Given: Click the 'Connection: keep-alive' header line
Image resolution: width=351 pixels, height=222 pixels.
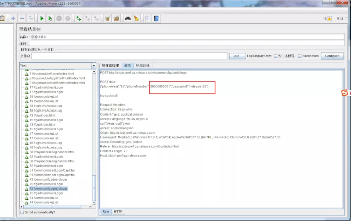Looking at the screenshot, I should [x=116, y=109].
